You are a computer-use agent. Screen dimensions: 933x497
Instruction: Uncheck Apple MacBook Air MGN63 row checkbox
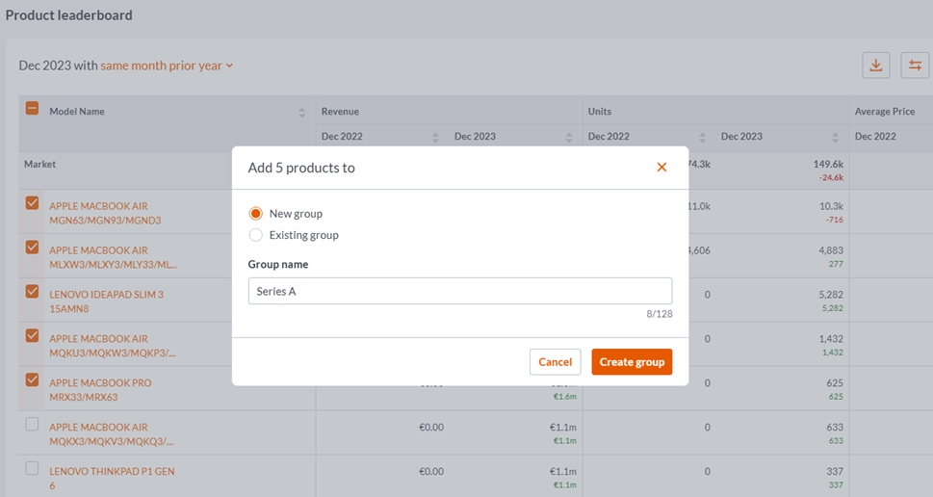pos(32,203)
